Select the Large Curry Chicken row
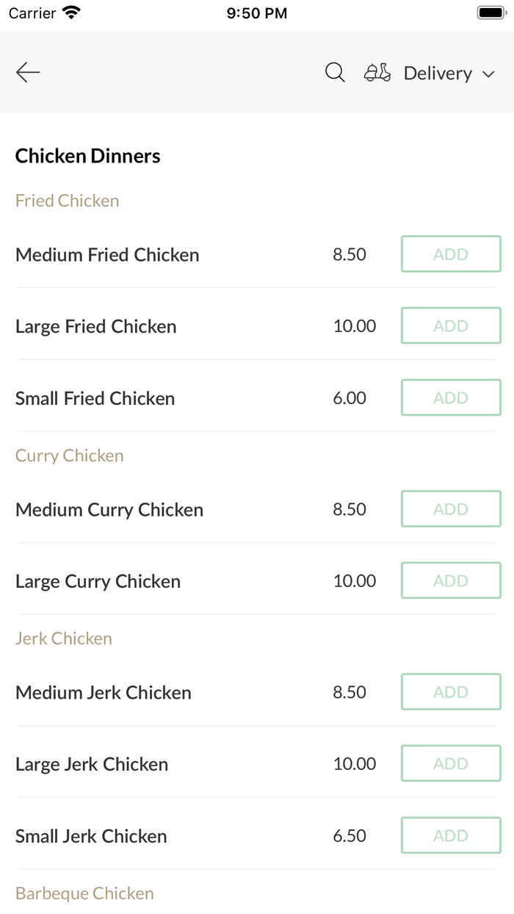Screen dimensions: 514x914 (x=98, y=581)
